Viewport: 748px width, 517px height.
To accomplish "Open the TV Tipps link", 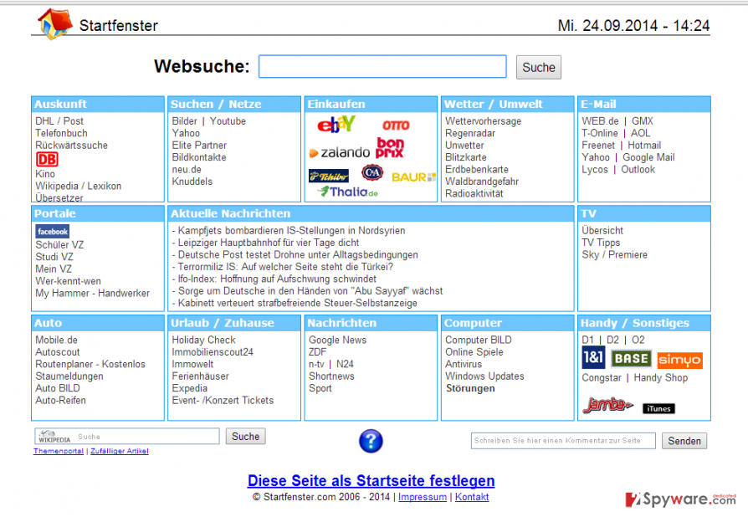I will coord(601,243).
